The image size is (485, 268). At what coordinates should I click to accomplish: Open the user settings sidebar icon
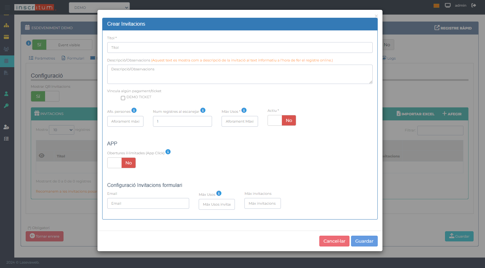tap(6, 127)
